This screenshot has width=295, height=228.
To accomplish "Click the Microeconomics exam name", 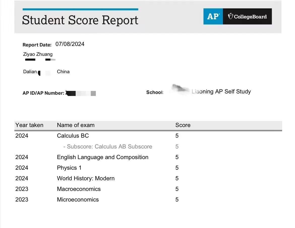I will click(x=78, y=200).
